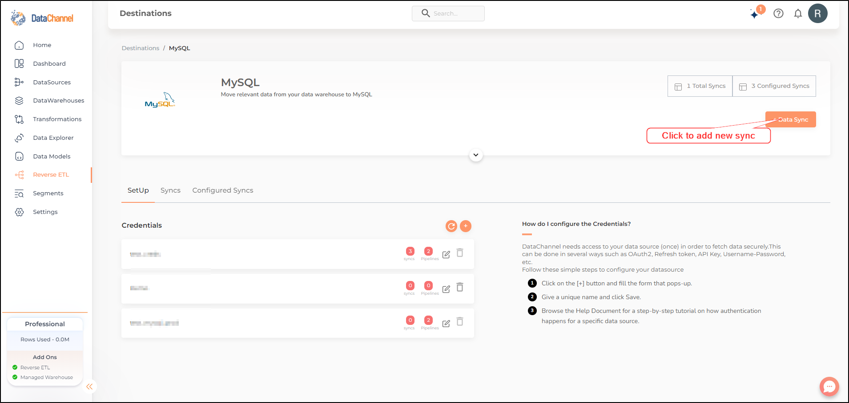Open the Data Explorer icon

[19, 138]
